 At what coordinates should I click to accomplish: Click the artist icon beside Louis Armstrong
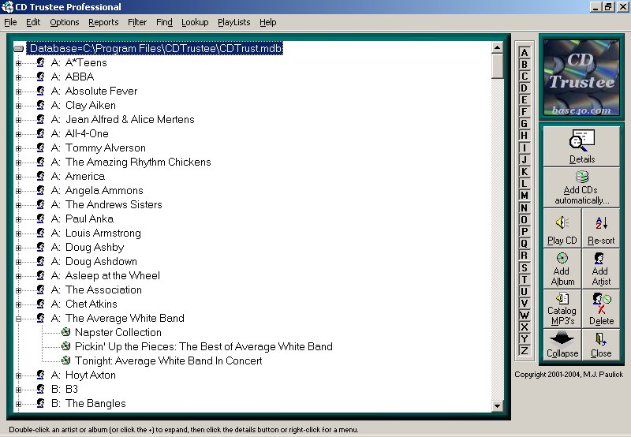(x=40, y=233)
